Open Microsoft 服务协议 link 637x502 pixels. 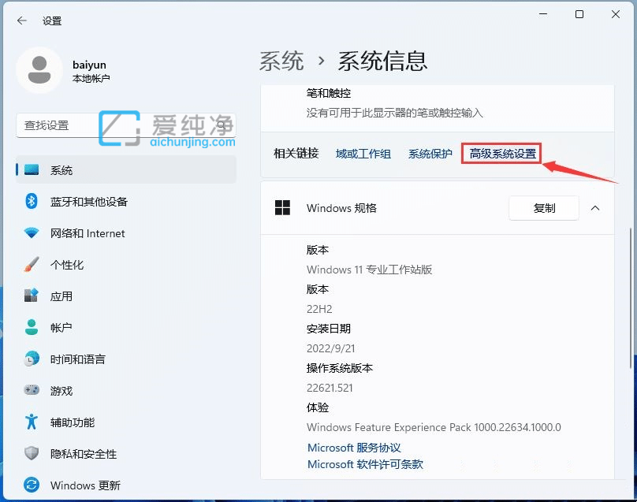click(x=354, y=448)
